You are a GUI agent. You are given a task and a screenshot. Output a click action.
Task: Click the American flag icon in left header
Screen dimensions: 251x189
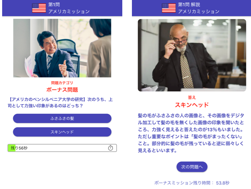click(x=39, y=8)
